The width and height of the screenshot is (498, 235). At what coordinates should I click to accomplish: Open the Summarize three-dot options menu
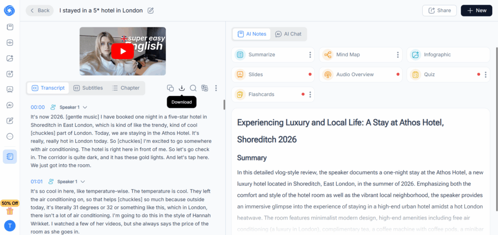pos(310,55)
